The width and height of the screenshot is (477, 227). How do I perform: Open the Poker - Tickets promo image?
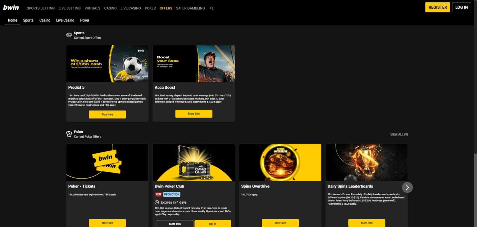click(107, 163)
